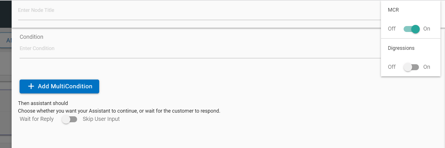Click the Wait for Reply label
This screenshot has width=445, height=148.
click(x=37, y=119)
